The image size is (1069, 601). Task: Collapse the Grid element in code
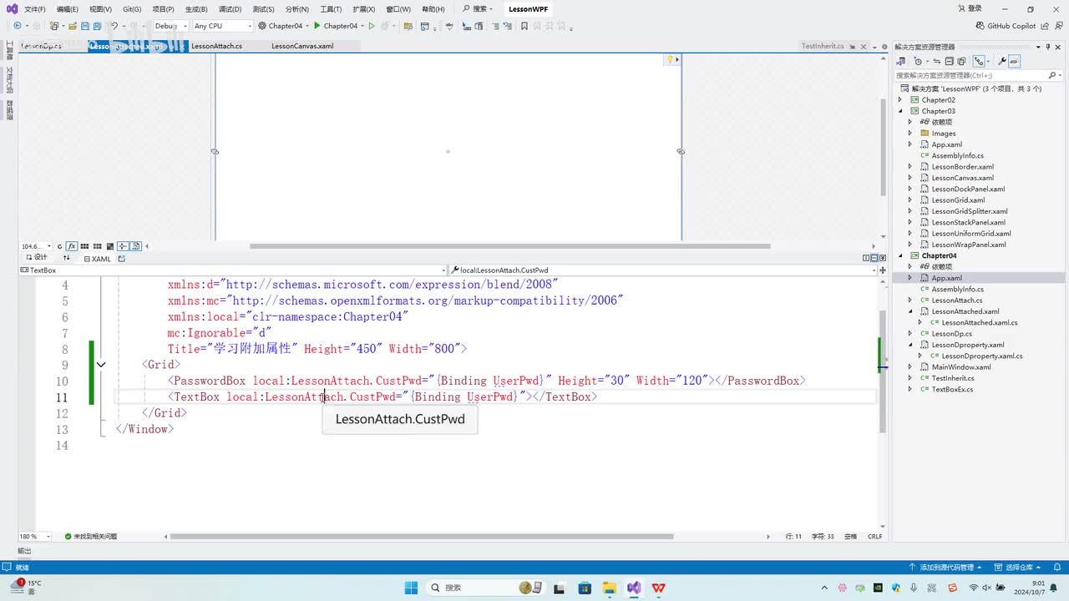(101, 365)
